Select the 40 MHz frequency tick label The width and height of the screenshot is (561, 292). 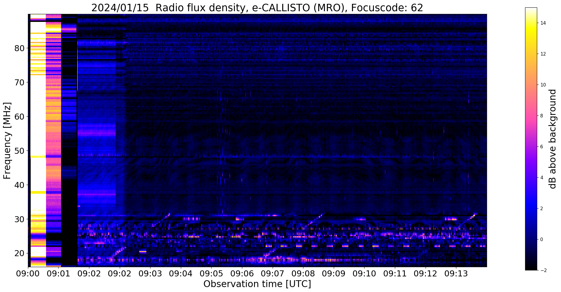(20, 185)
